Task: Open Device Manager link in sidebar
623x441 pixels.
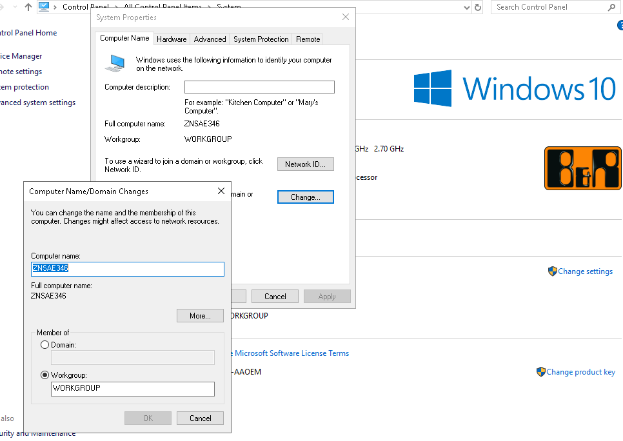Action: (x=21, y=56)
